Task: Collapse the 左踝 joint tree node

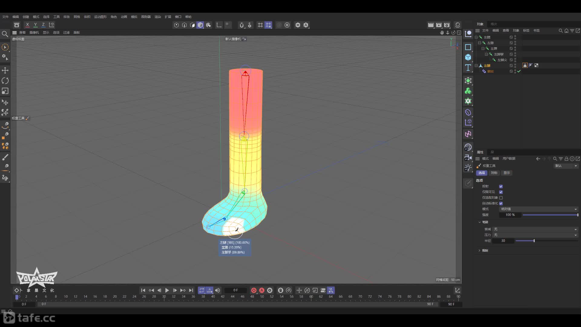Action: pos(483,48)
